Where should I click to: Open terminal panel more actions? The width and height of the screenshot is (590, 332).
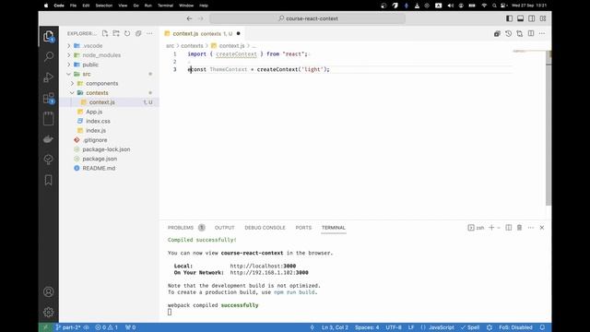click(x=531, y=228)
